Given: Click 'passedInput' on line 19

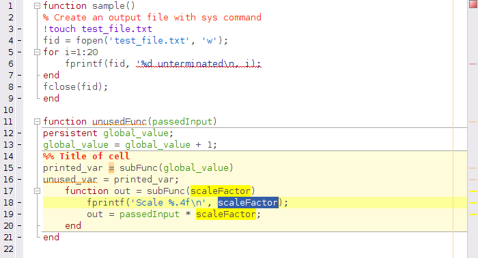Looking at the screenshot, I should 150,214.
